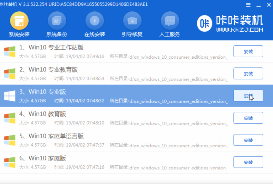Switch to 引导修复 tab label
The height and width of the screenshot is (185, 273).
[132, 35]
